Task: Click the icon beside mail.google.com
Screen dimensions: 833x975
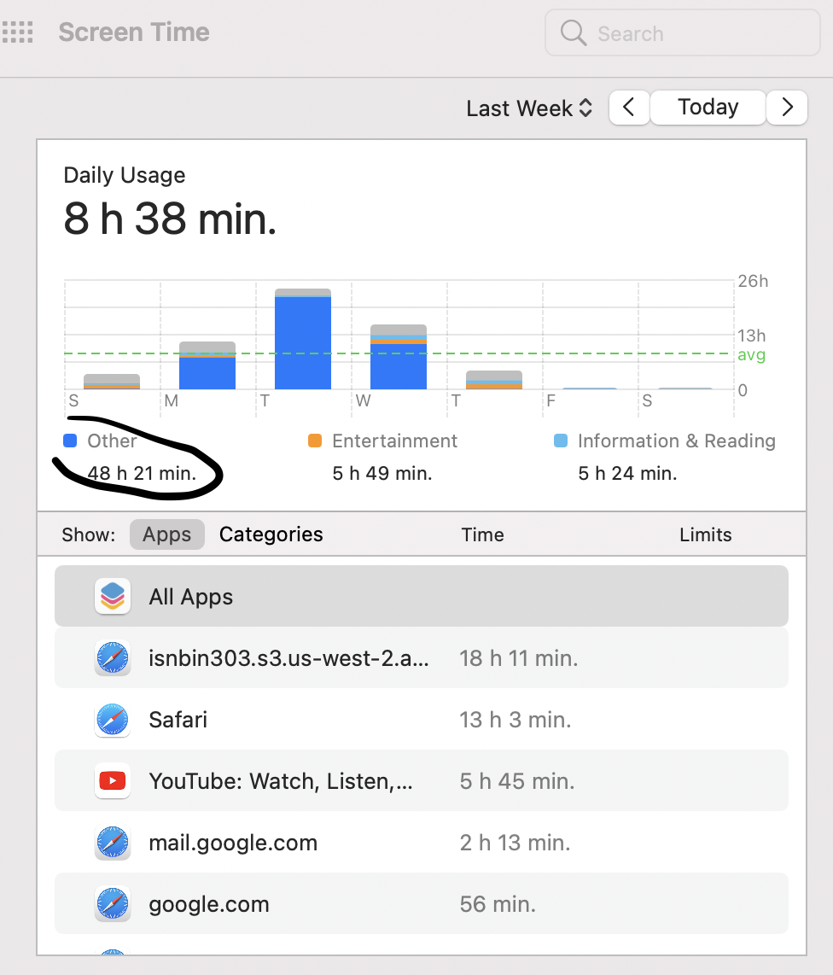Action: (x=113, y=843)
